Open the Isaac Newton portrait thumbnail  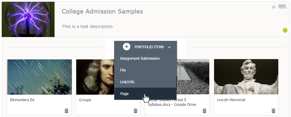coord(95,77)
